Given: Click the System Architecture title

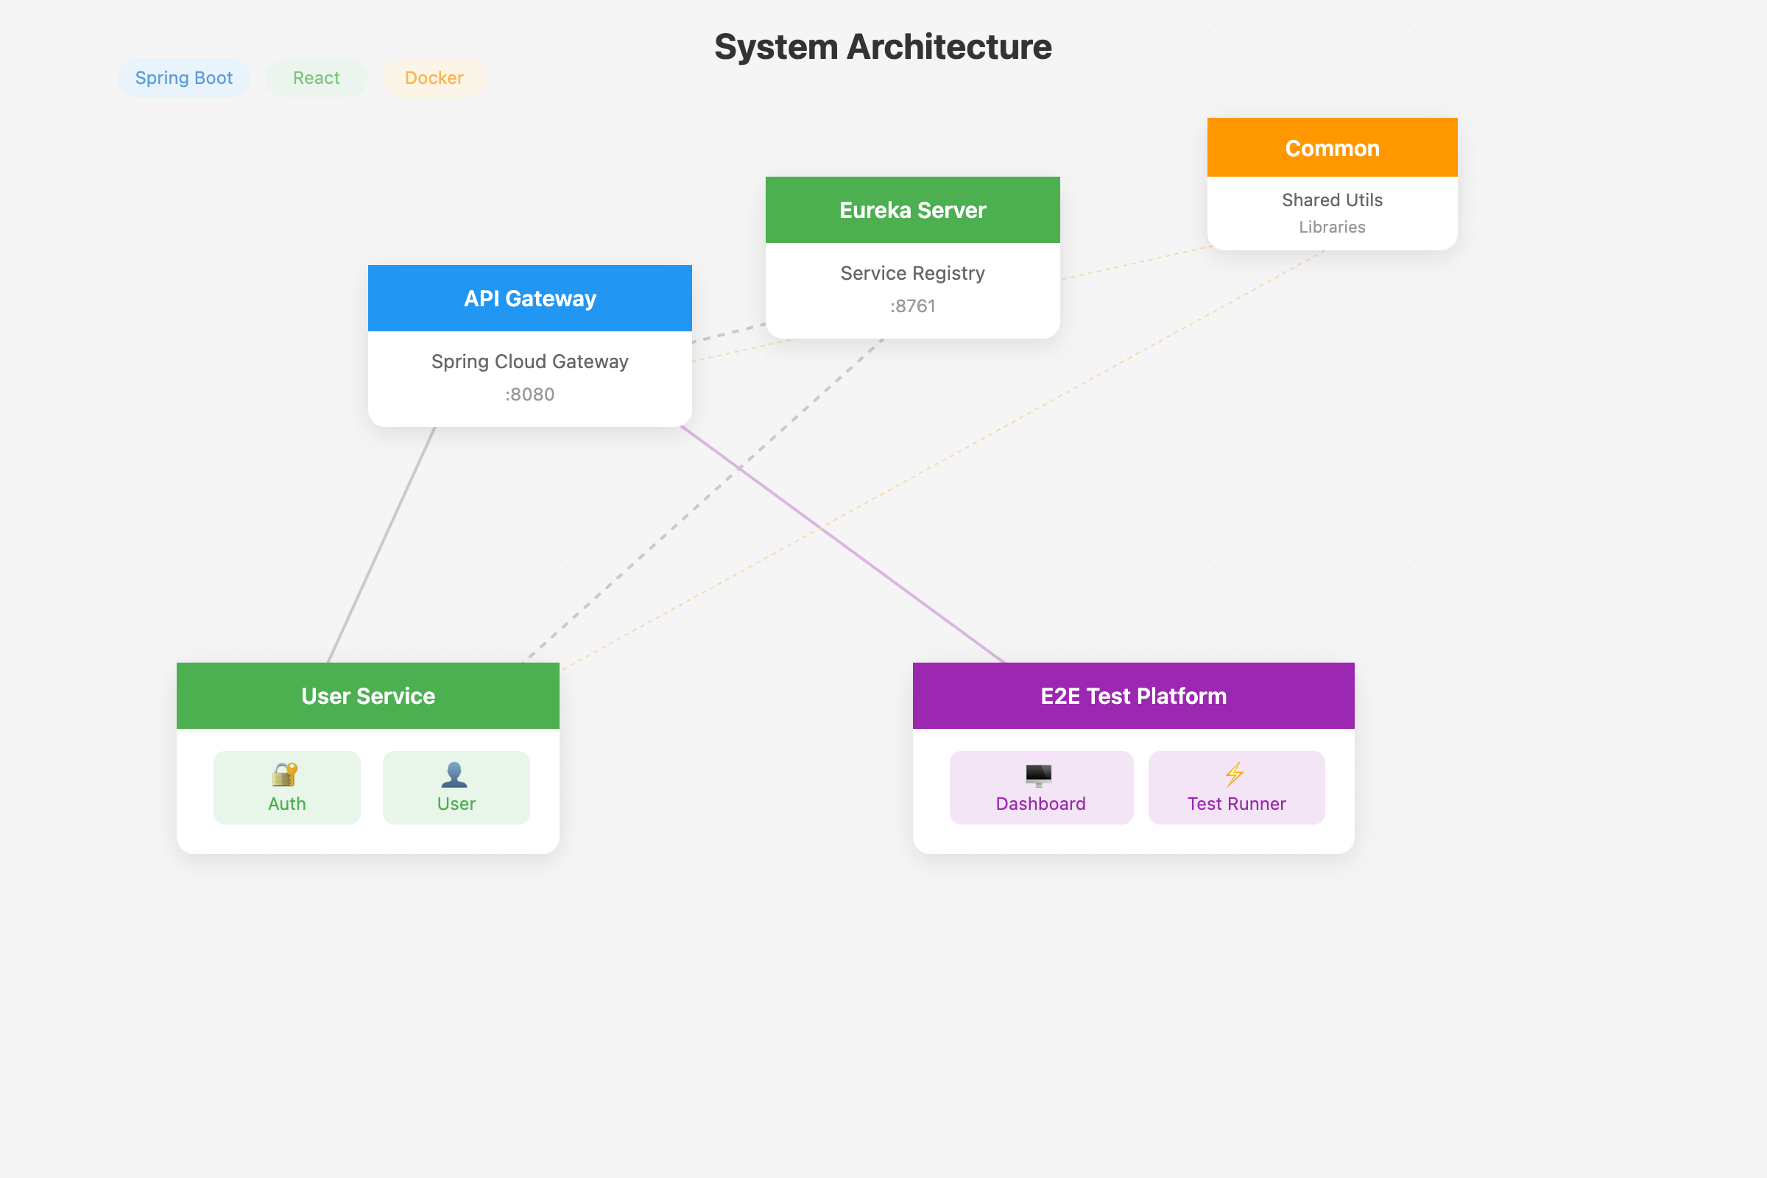Looking at the screenshot, I should [883, 46].
